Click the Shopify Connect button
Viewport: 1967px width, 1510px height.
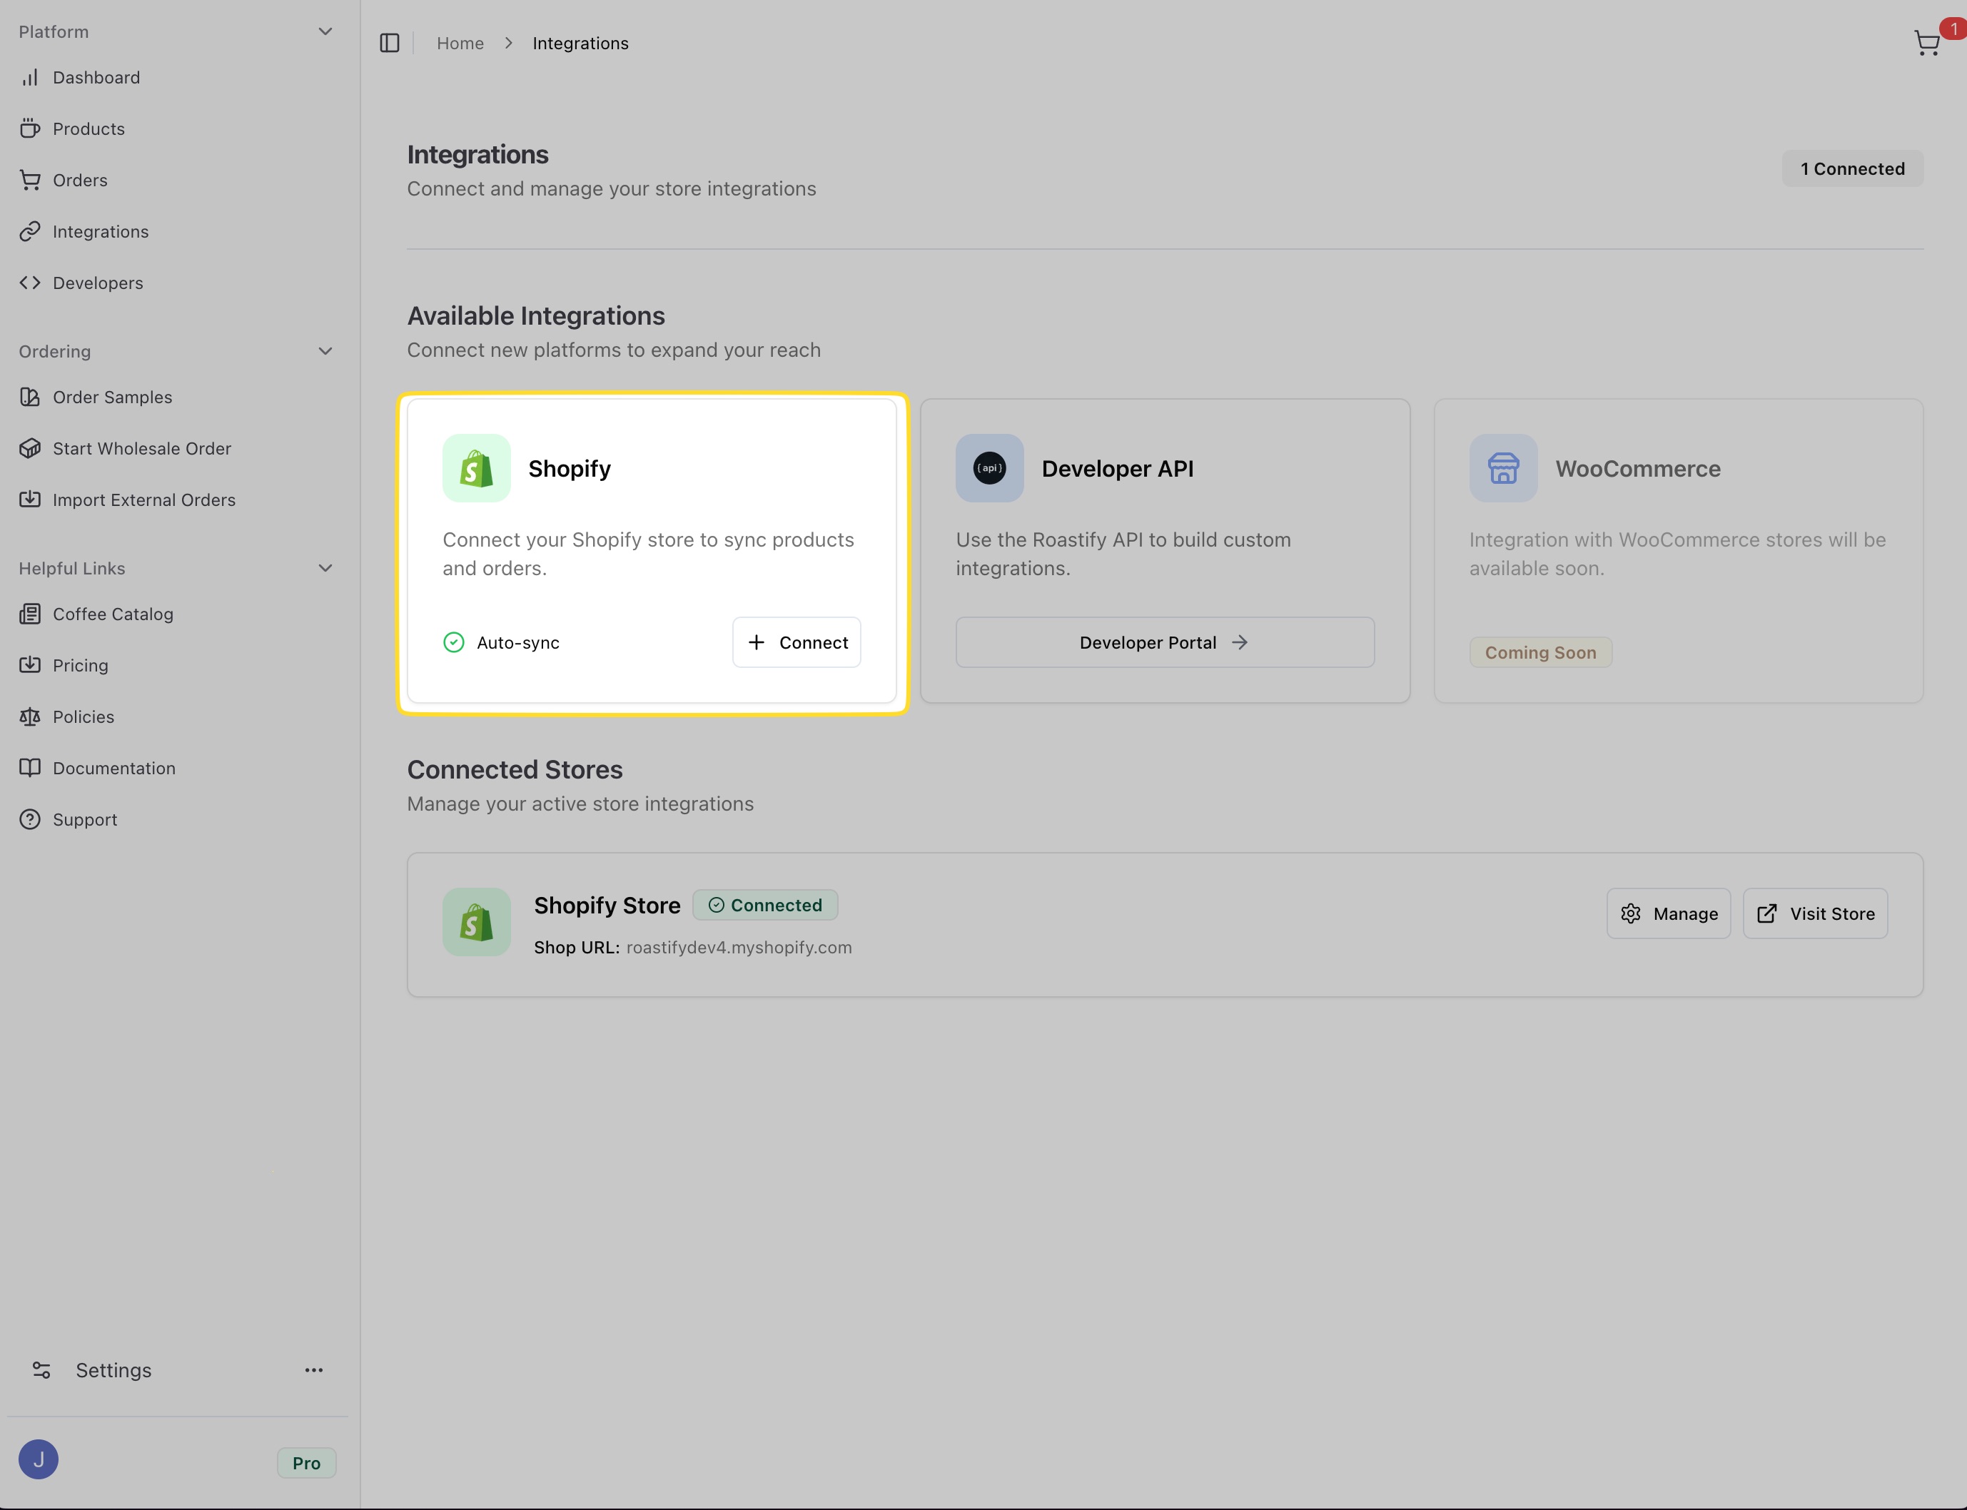tap(797, 643)
